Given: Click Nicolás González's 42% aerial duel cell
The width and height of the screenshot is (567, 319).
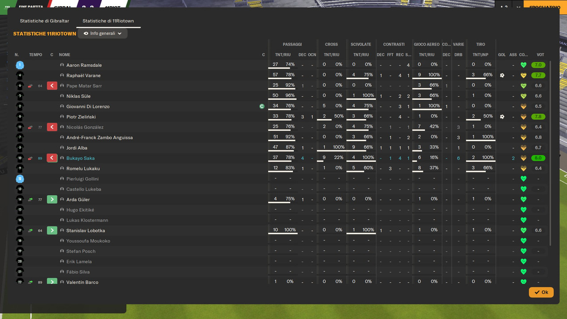Looking at the screenshot, I should click(434, 127).
